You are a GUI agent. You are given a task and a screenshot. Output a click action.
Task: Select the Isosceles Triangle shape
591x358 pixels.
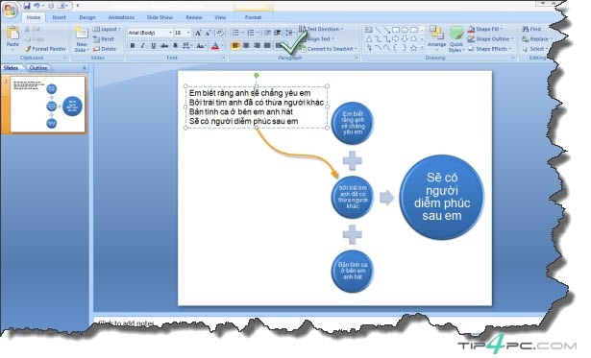point(369,38)
